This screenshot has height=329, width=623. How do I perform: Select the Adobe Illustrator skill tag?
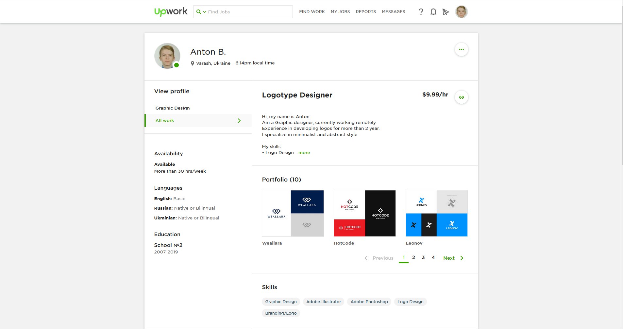pyautogui.click(x=324, y=302)
